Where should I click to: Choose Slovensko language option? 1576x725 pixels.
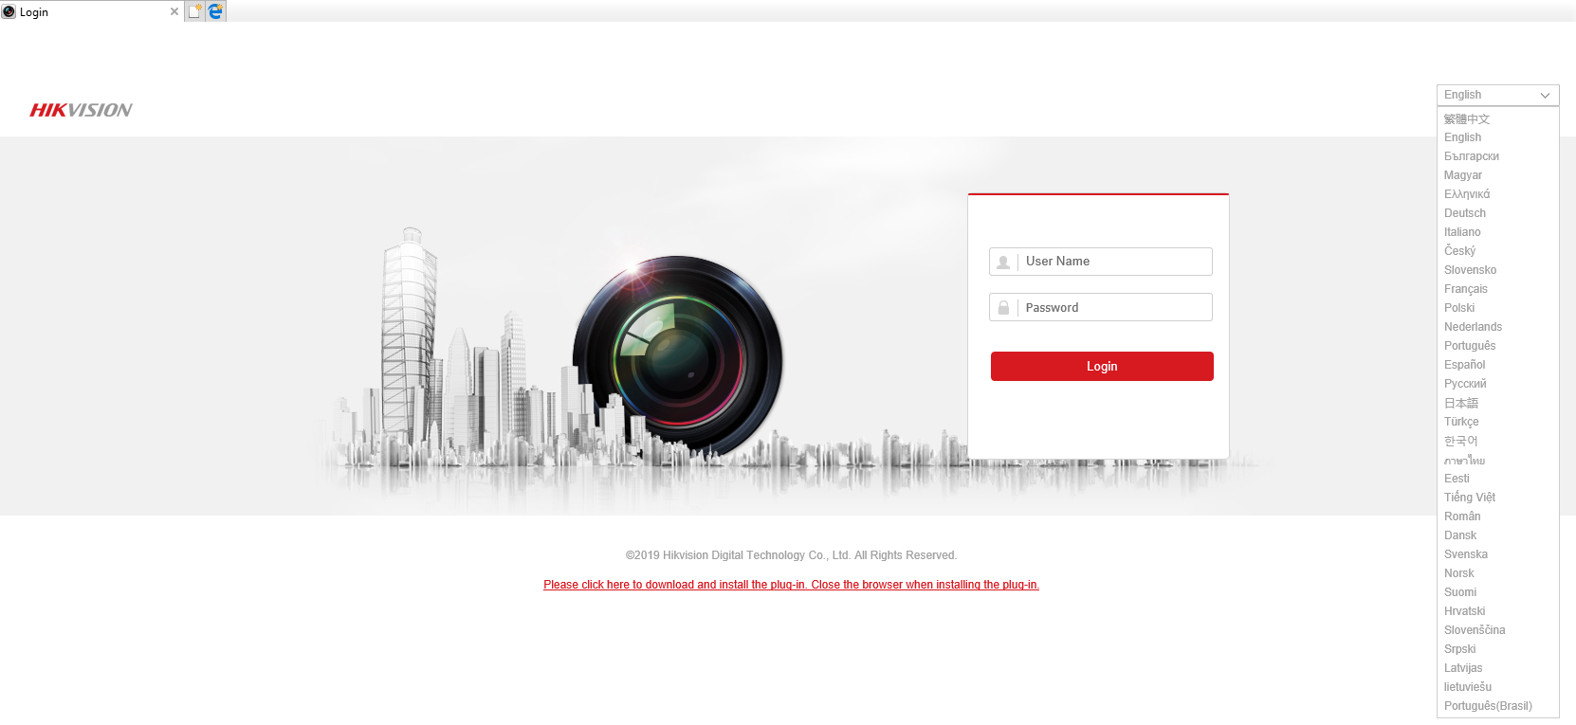pos(1471,270)
